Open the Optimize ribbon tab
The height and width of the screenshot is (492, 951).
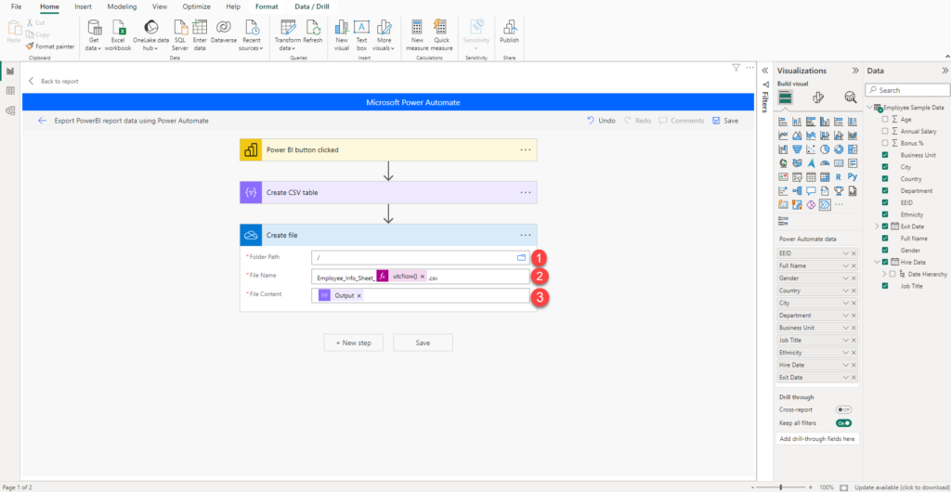click(x=196, y=6)
